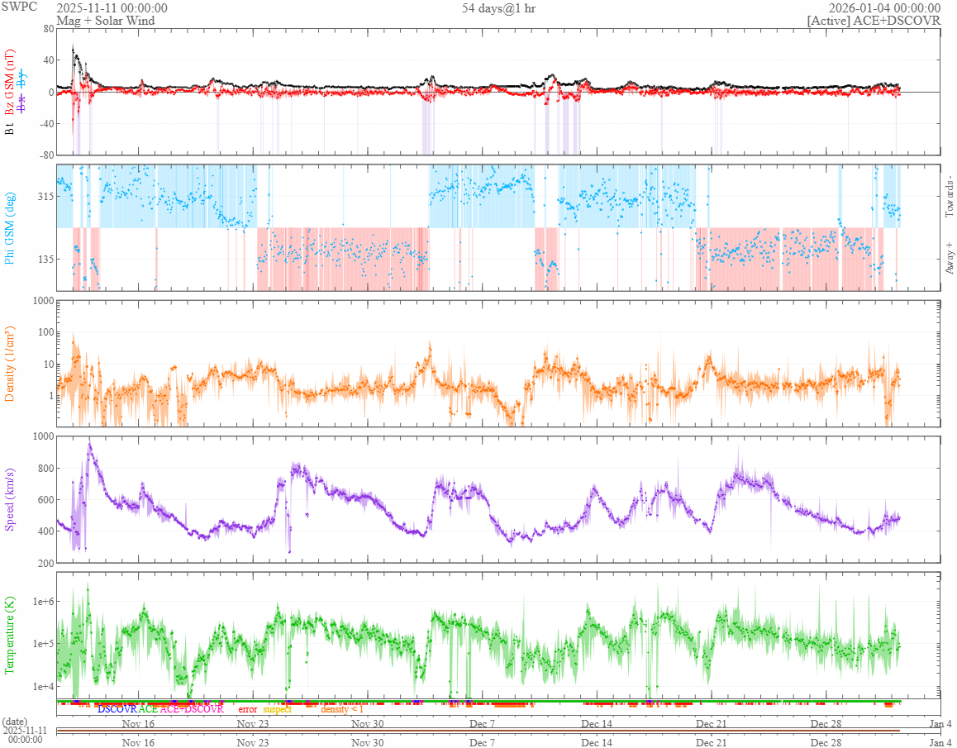Click the SWPC label in the top-left corner

(x=16, y=8)
